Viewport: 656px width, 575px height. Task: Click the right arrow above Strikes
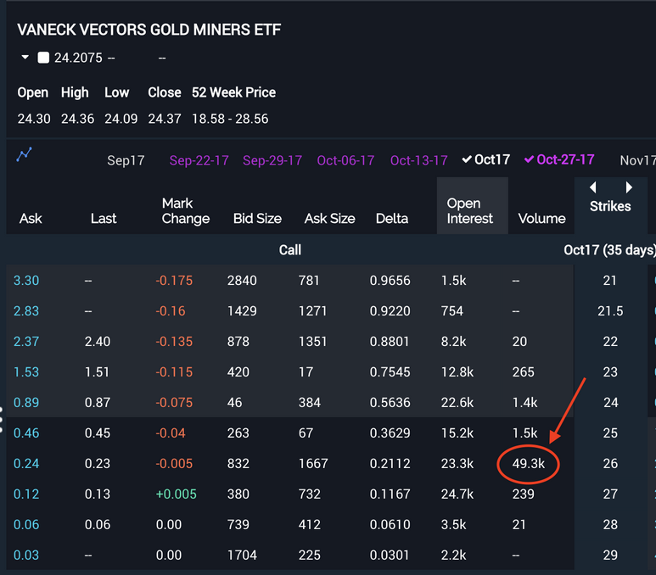[x=629, y=187]
